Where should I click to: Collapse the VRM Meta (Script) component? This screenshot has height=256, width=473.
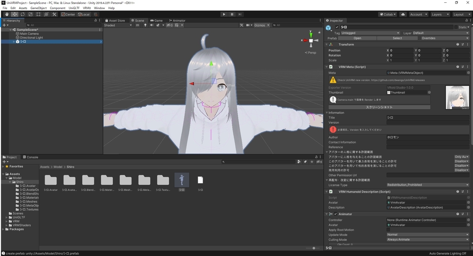(326, 67)
